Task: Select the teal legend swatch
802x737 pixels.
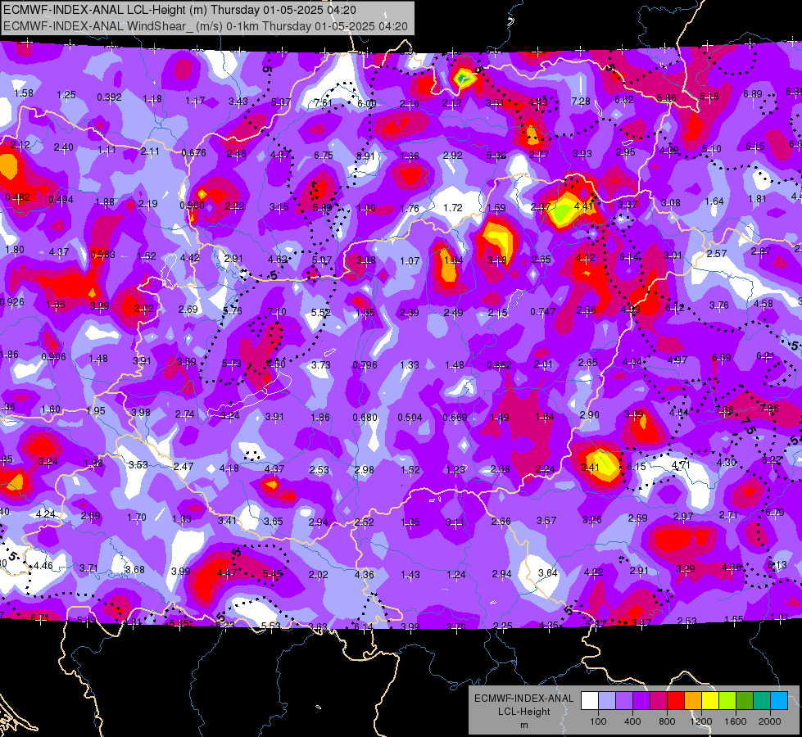Action: [762, 701]
